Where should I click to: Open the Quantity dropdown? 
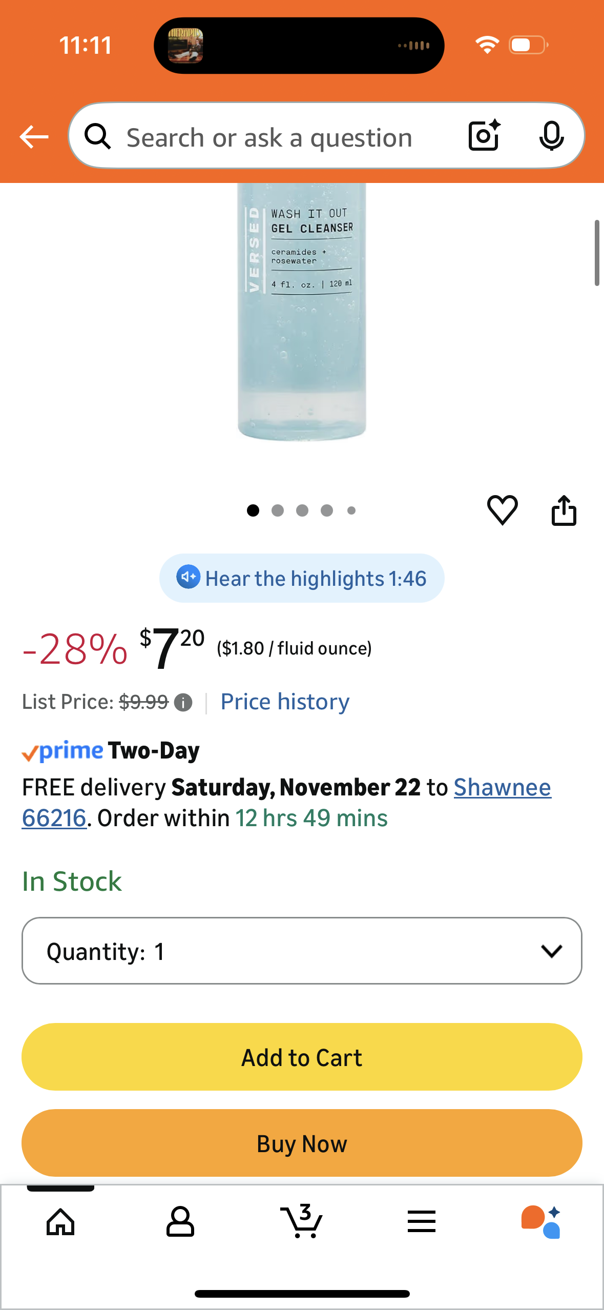pos(302,951)
